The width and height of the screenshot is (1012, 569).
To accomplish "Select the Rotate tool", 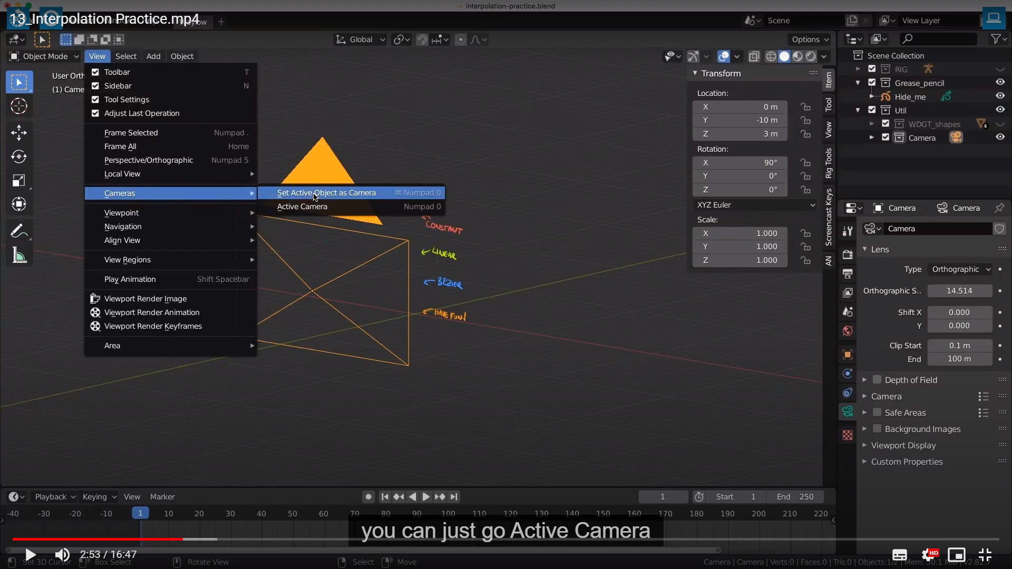I will (19, 156).
